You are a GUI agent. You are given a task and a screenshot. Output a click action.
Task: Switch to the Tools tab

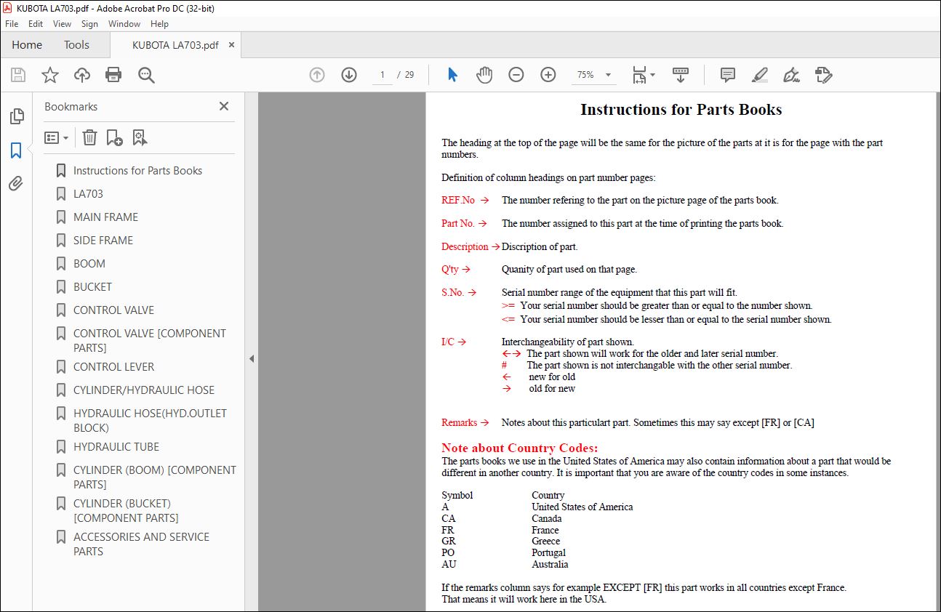[76, 45]
